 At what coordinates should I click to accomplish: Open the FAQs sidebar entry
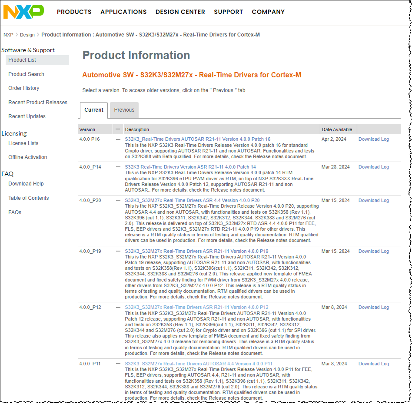(14, 212)
